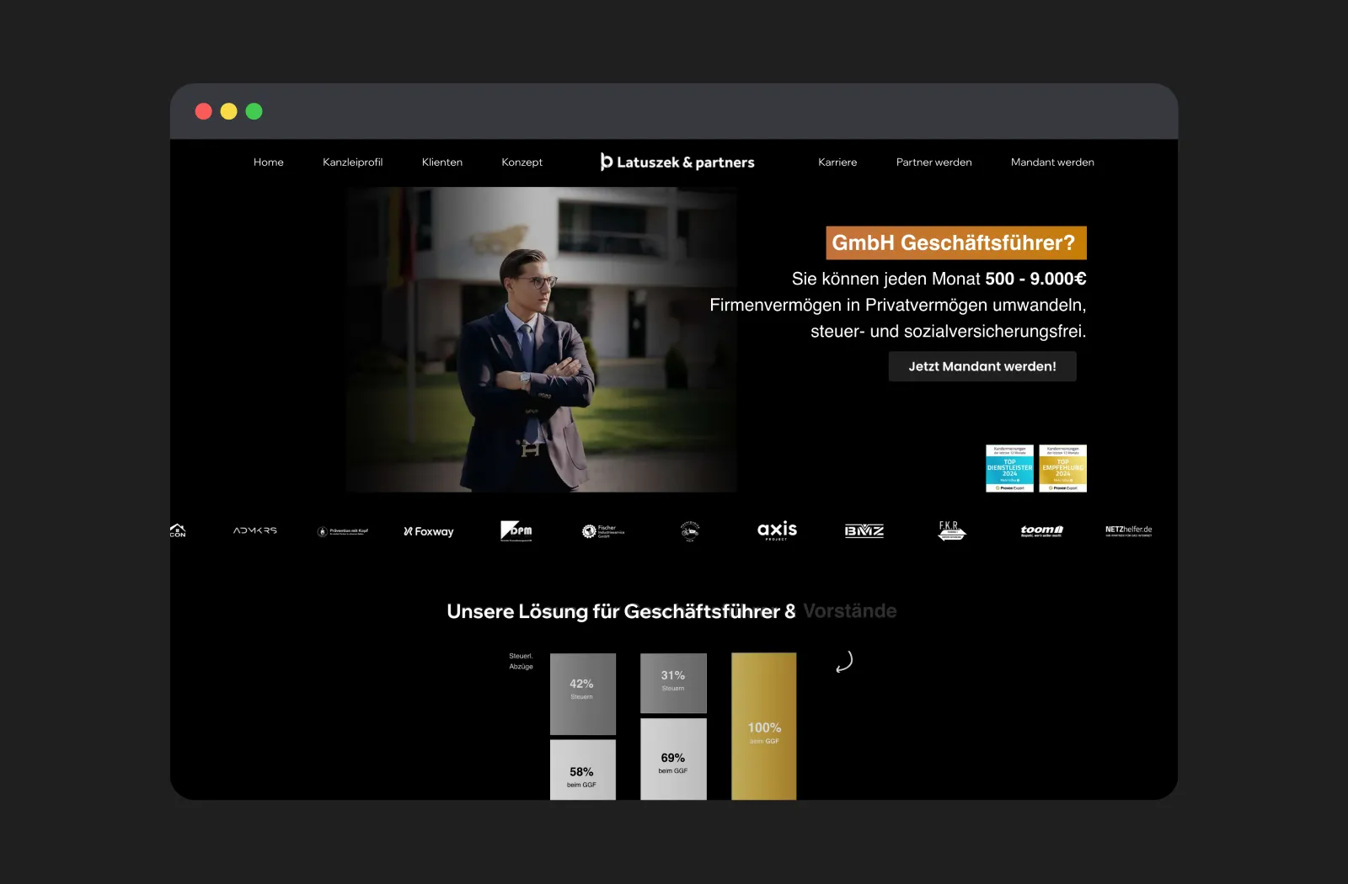Open the Top Dienstleister 2024 badge
This screenshot has width=1348, height=884.
tap(1009, 468)
